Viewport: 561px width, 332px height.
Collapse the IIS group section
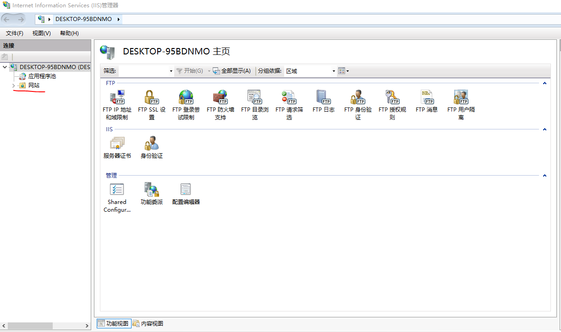[544, 129]
